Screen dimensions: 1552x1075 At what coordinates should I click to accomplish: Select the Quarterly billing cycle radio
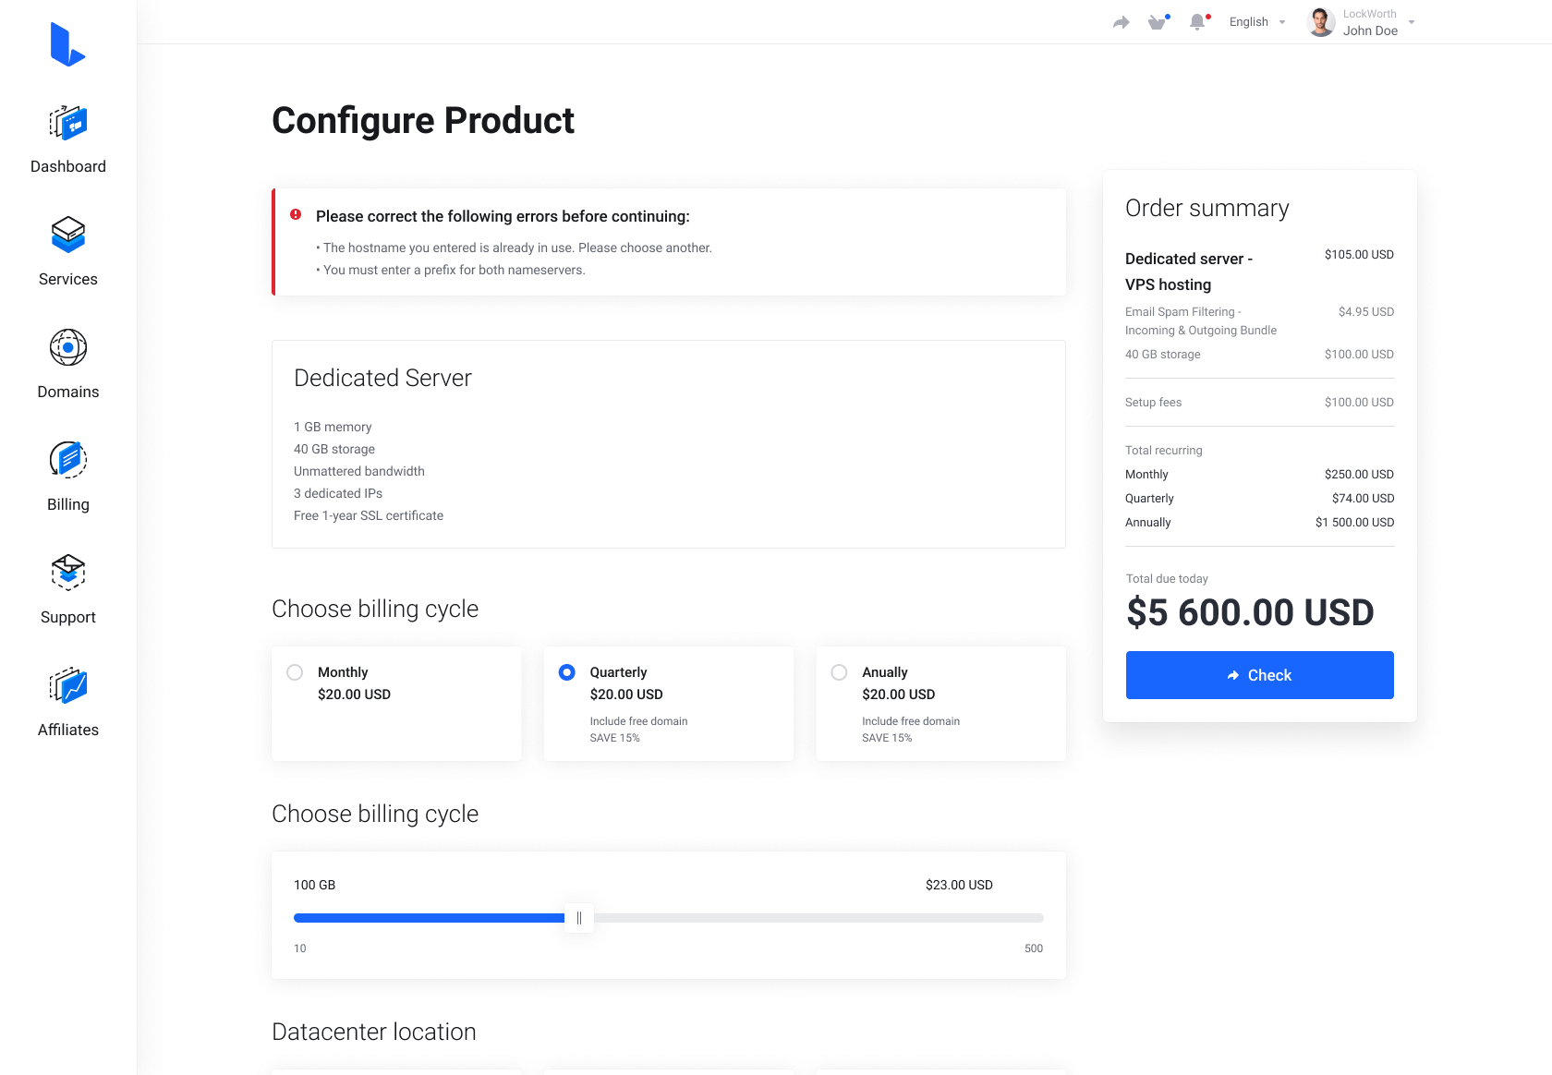click(567, 672)
